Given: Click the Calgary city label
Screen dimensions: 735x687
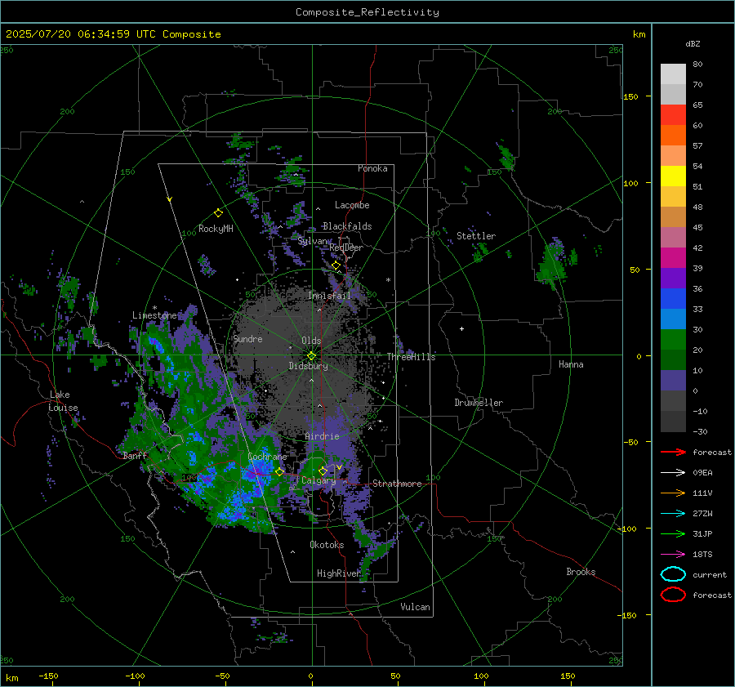Looking at the screenshot, I should [x=318, y=480].
